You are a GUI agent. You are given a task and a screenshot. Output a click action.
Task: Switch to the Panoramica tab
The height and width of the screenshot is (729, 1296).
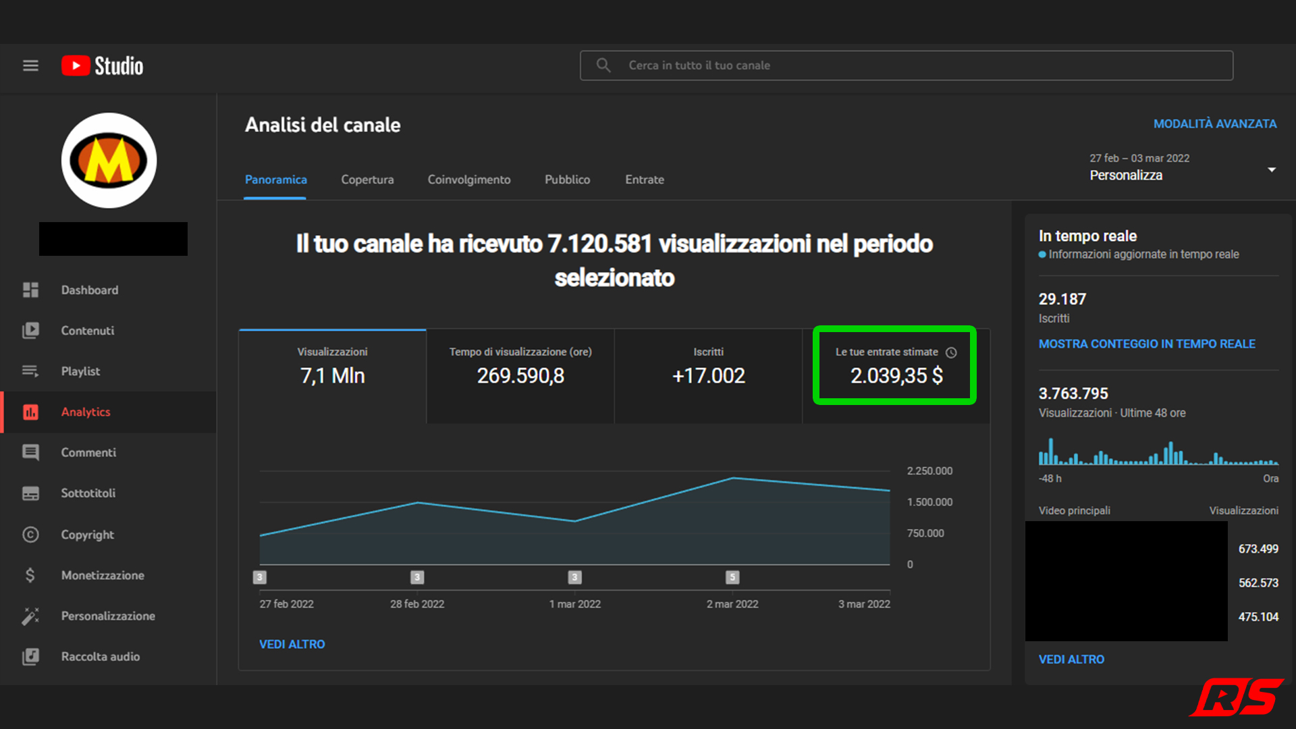click(x=275, y=180)
